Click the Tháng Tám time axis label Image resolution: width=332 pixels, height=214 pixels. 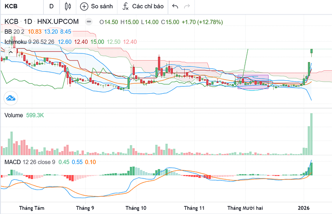tap(32, 208)
